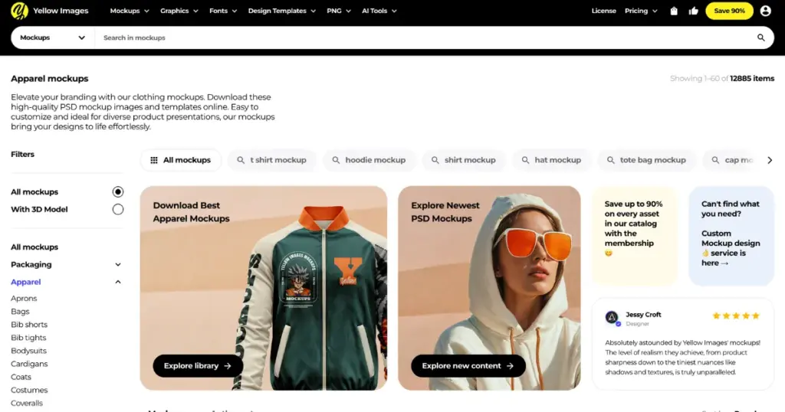Select the Coveralls subcategory
The image size is (785, 412).
(27, 403)
